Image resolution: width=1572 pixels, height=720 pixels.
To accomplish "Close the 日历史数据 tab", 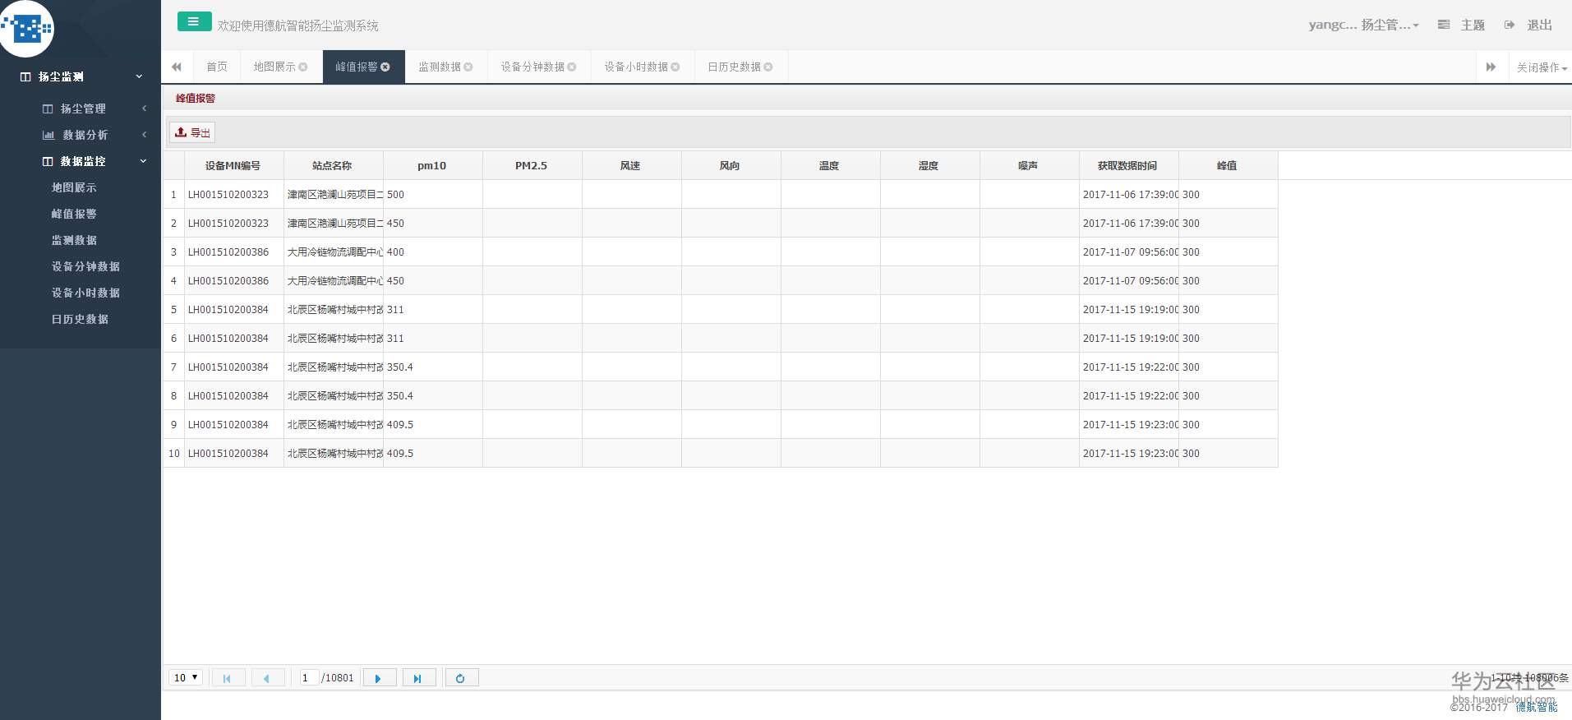I will pos(768,67).
